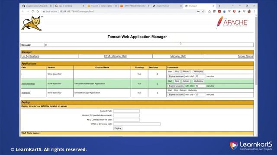
Task: Close the Apache Tomcat tab
Action: 181,6
